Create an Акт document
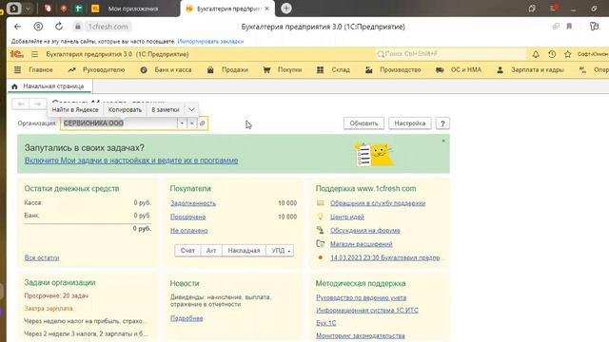The image size is (609, 342). coord(211,251)
